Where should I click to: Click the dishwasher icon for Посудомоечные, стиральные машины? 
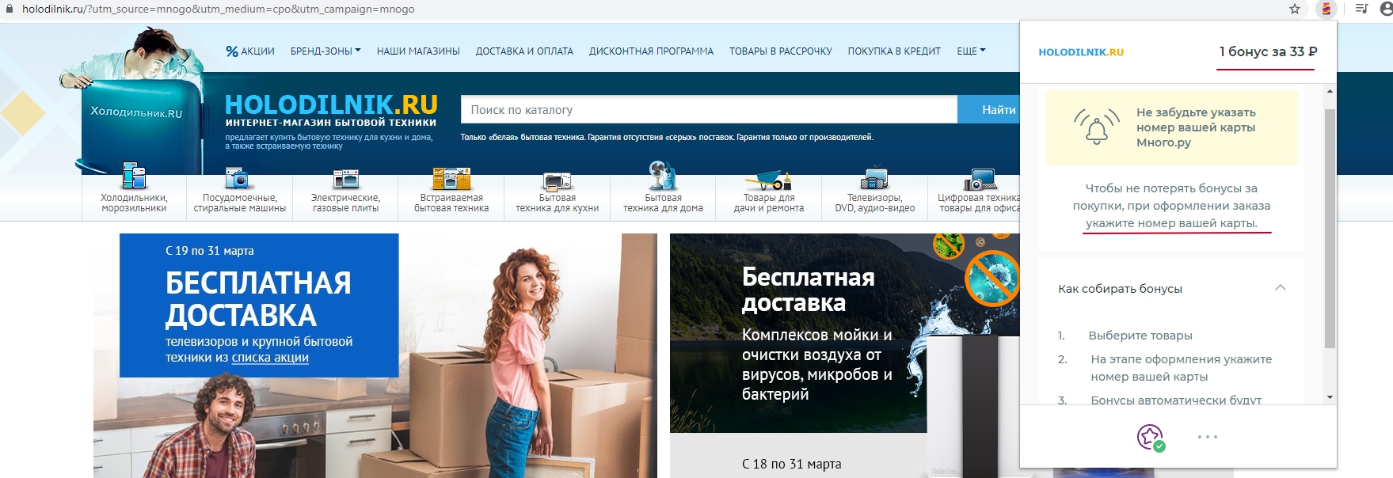(x=238, y=178)
